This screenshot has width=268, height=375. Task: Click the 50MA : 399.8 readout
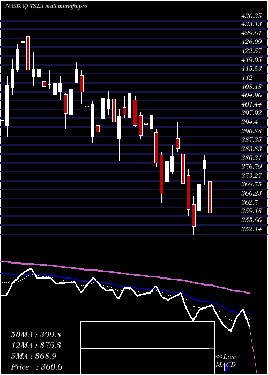coord(36,335)
